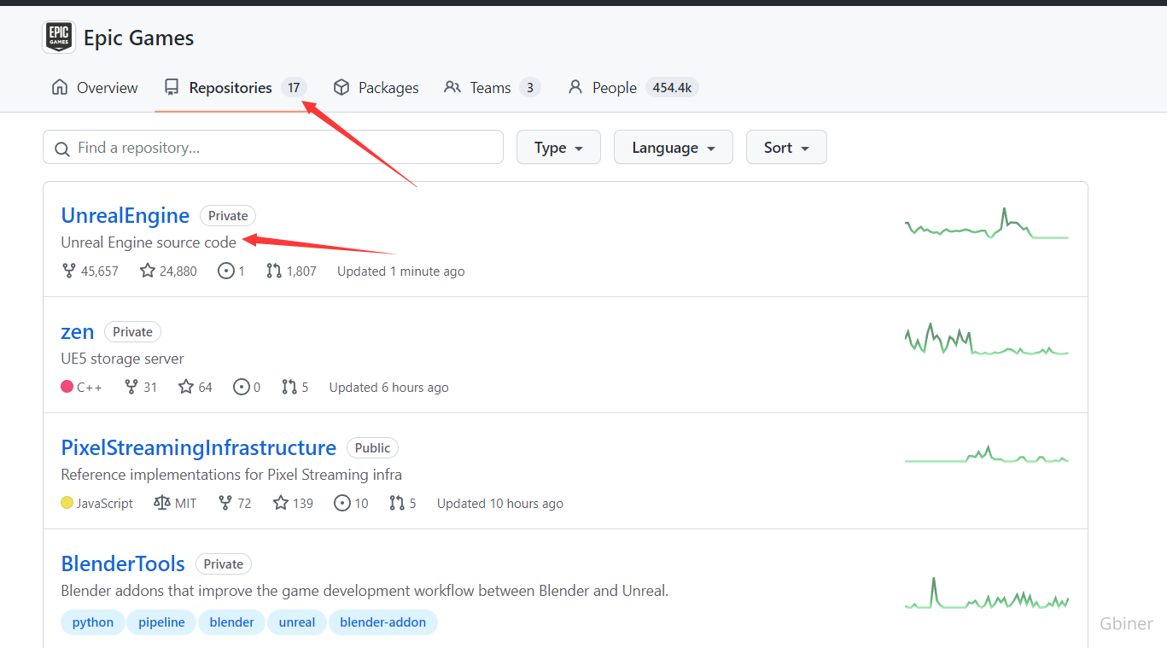
Task: Open the UnrealEngine pull requests count 1,807
Action: 291,271
